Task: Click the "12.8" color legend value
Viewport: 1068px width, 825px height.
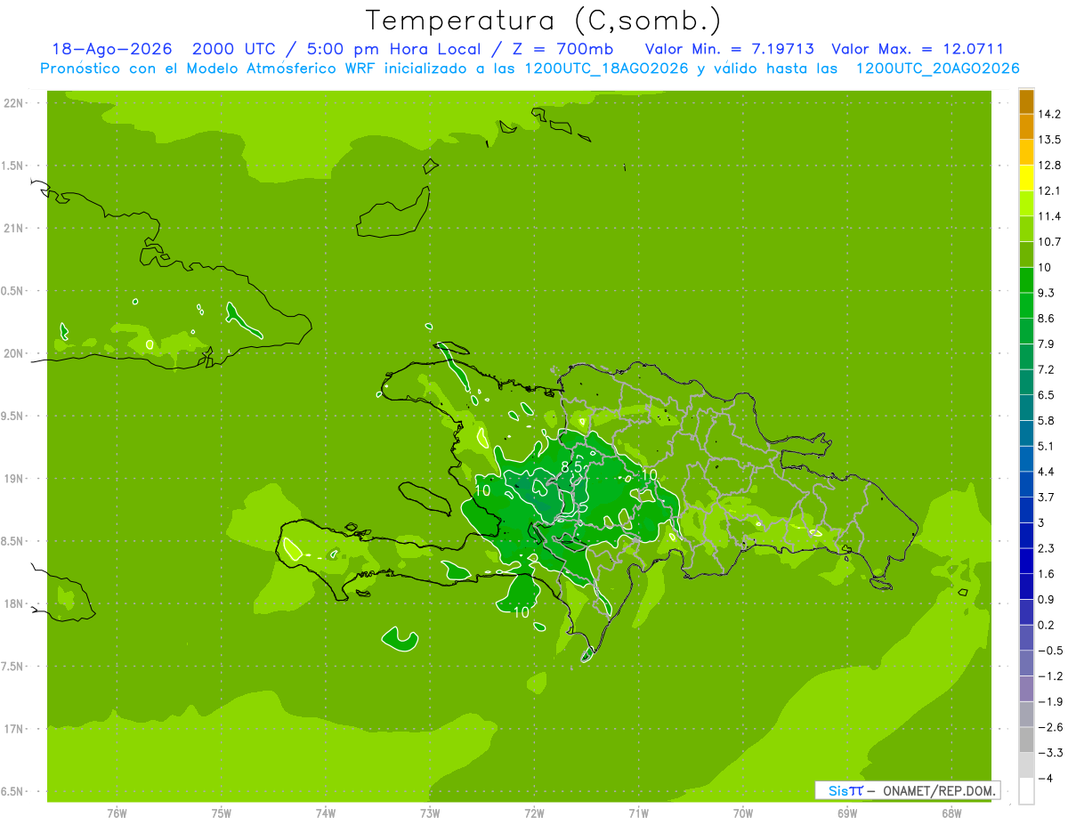Action: (x=1049, y=165)
